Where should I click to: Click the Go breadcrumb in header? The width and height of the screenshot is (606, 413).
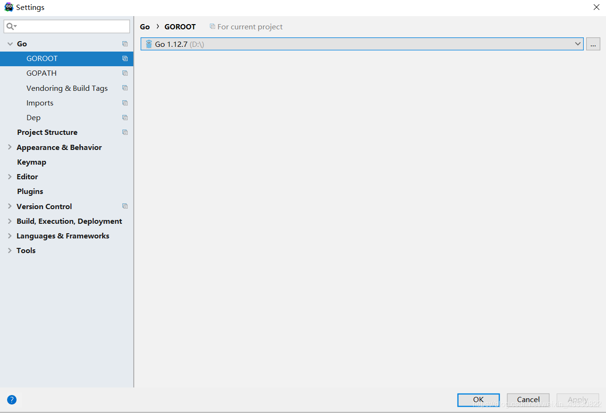pyautogui.click(x=145, y=27)
